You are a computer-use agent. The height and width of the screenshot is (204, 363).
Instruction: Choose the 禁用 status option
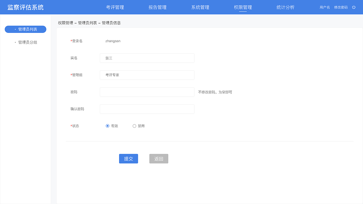pyautogui.click(x=134, y=126)
